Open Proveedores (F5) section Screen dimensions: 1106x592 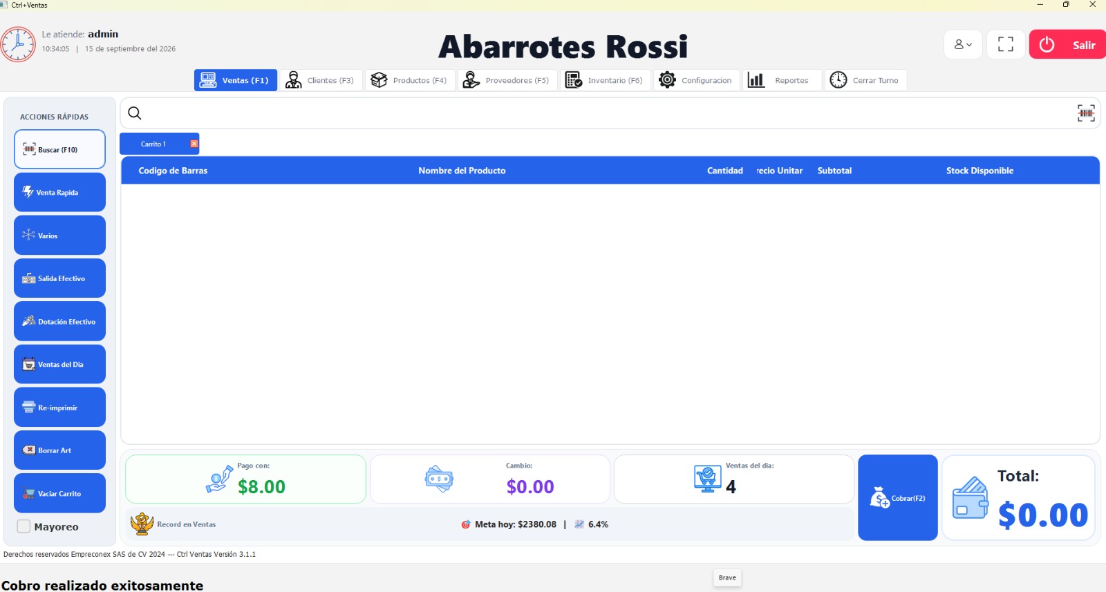[507, 80]
